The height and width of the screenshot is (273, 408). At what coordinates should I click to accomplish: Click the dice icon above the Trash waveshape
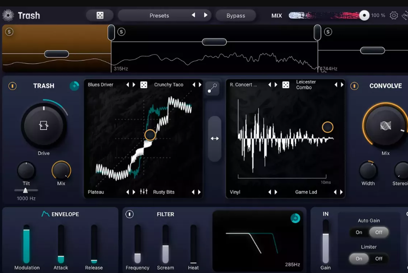coord(143,84)
